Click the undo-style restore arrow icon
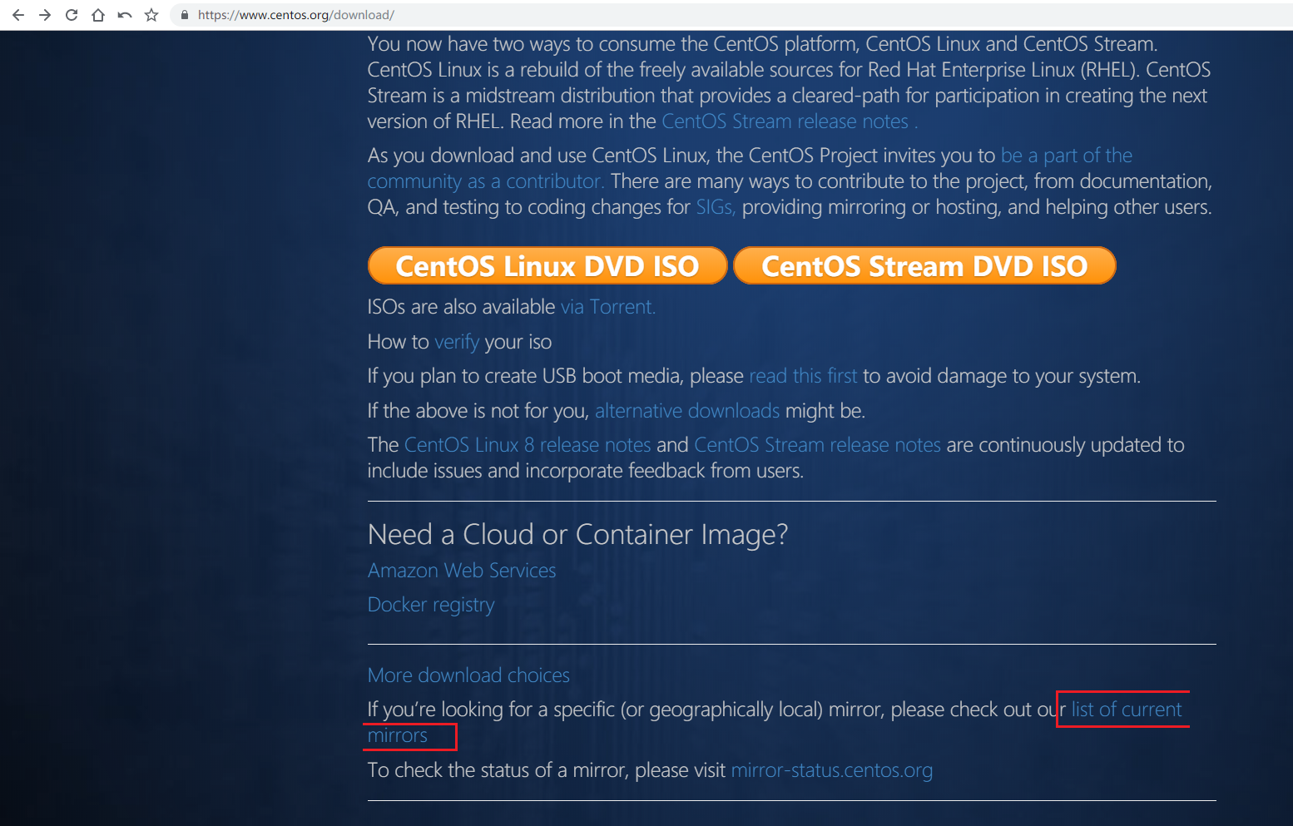1293x826 pixels. [125, 15]
